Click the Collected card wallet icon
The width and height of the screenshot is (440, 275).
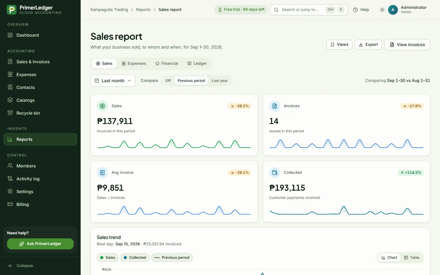tap(275, 172)
